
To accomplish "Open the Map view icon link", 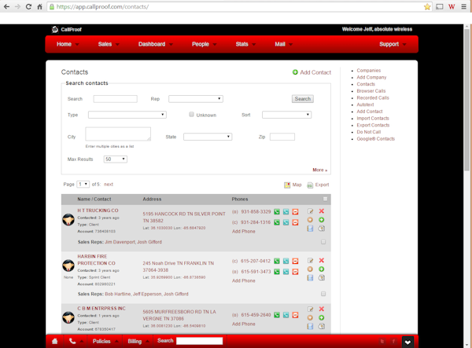I will 293,185.
